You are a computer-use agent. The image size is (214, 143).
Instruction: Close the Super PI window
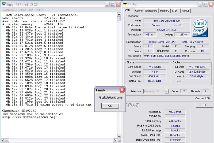118,4
